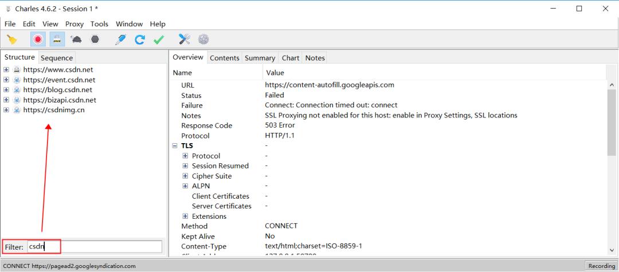Select the Content-Type text/html value
619x272 pixels.
pos(314,246)
